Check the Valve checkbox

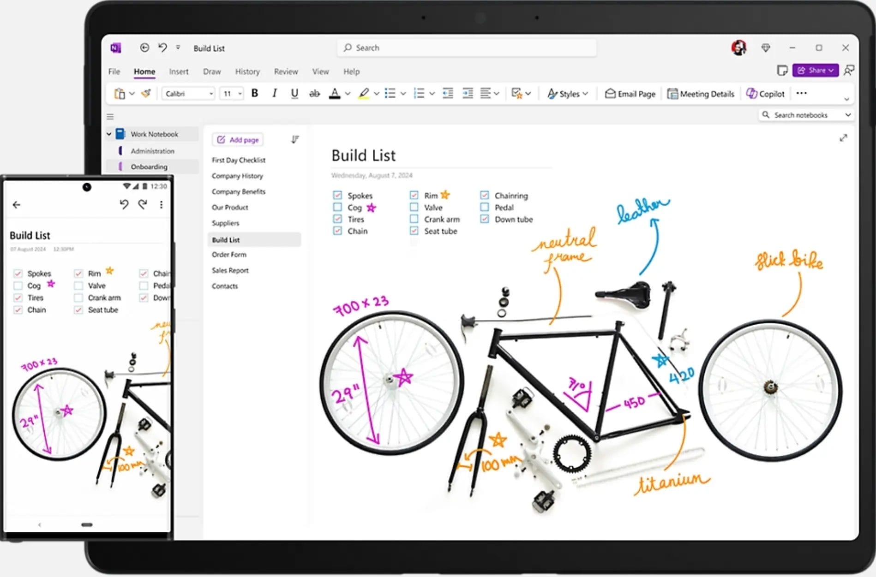pos(414,207)
